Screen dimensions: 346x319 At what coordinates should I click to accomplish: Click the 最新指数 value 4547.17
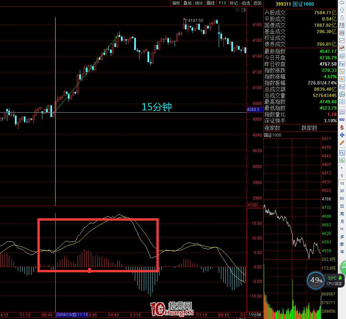pos(328,51)
